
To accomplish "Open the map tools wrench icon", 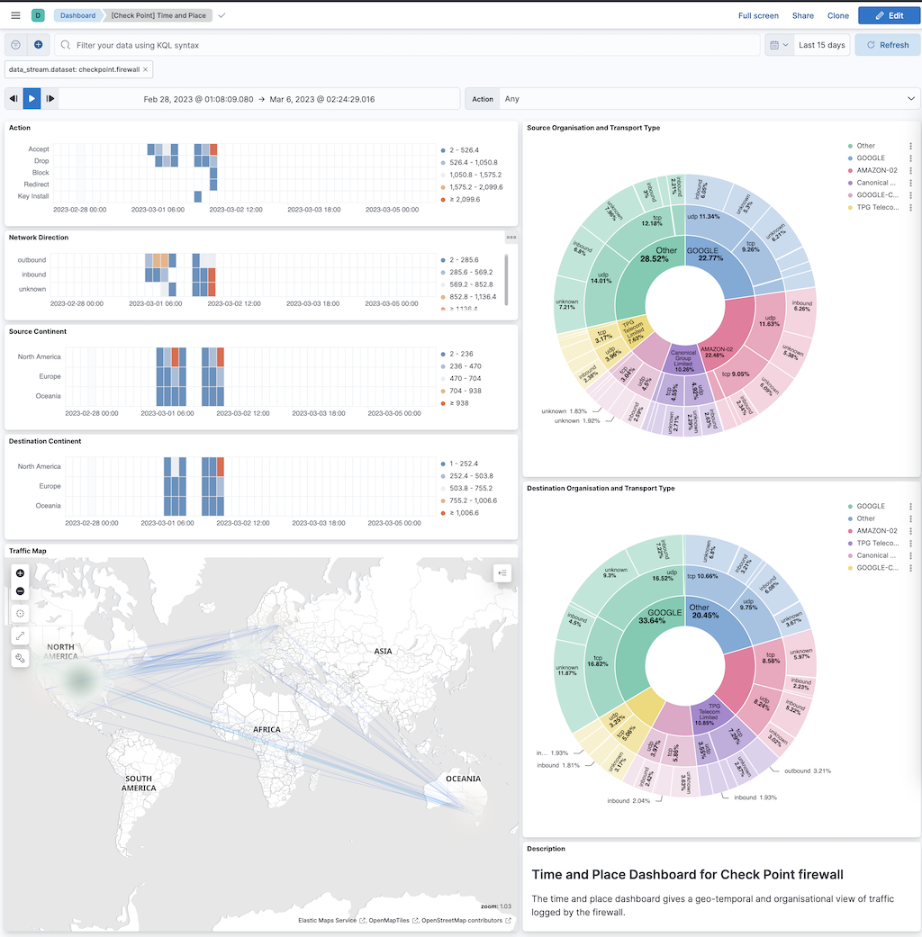I will tap(20, 658).
